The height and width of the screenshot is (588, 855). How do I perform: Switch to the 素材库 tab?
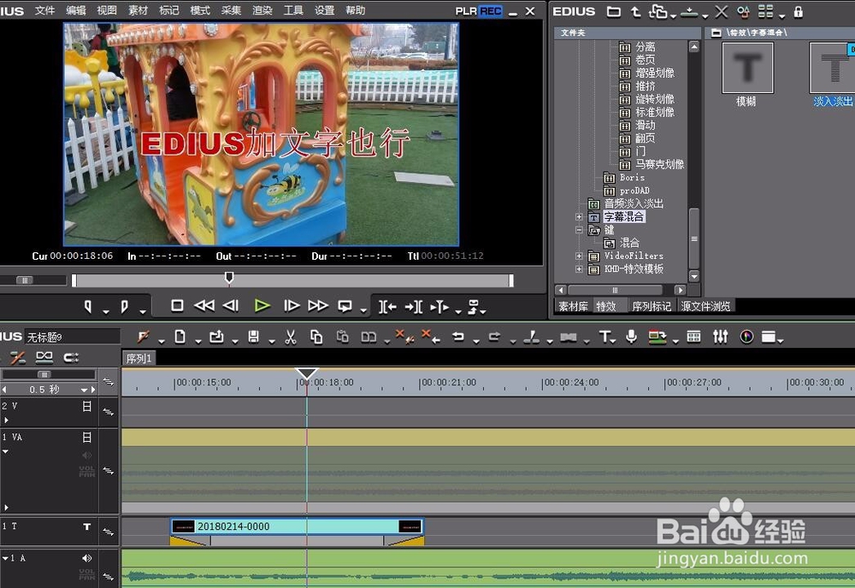pyautogui.click(x=573, y=306)
